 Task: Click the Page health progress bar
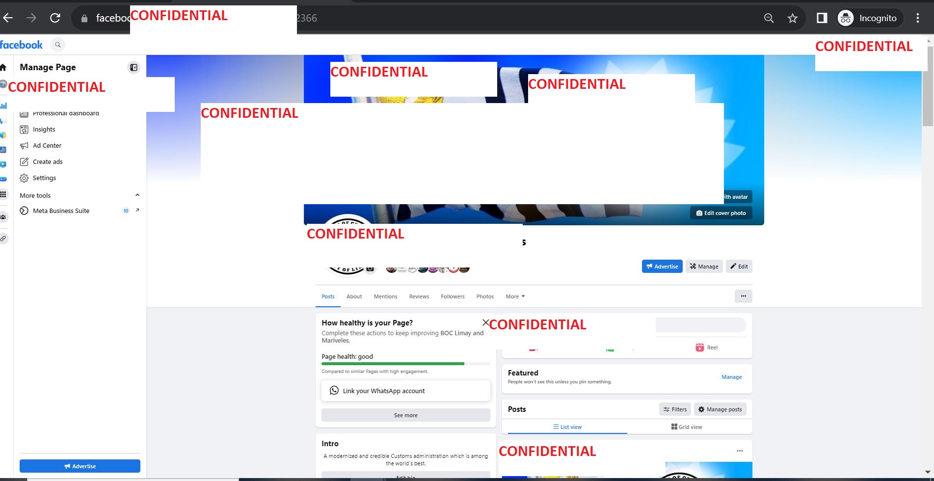click(x=405, y=364)
